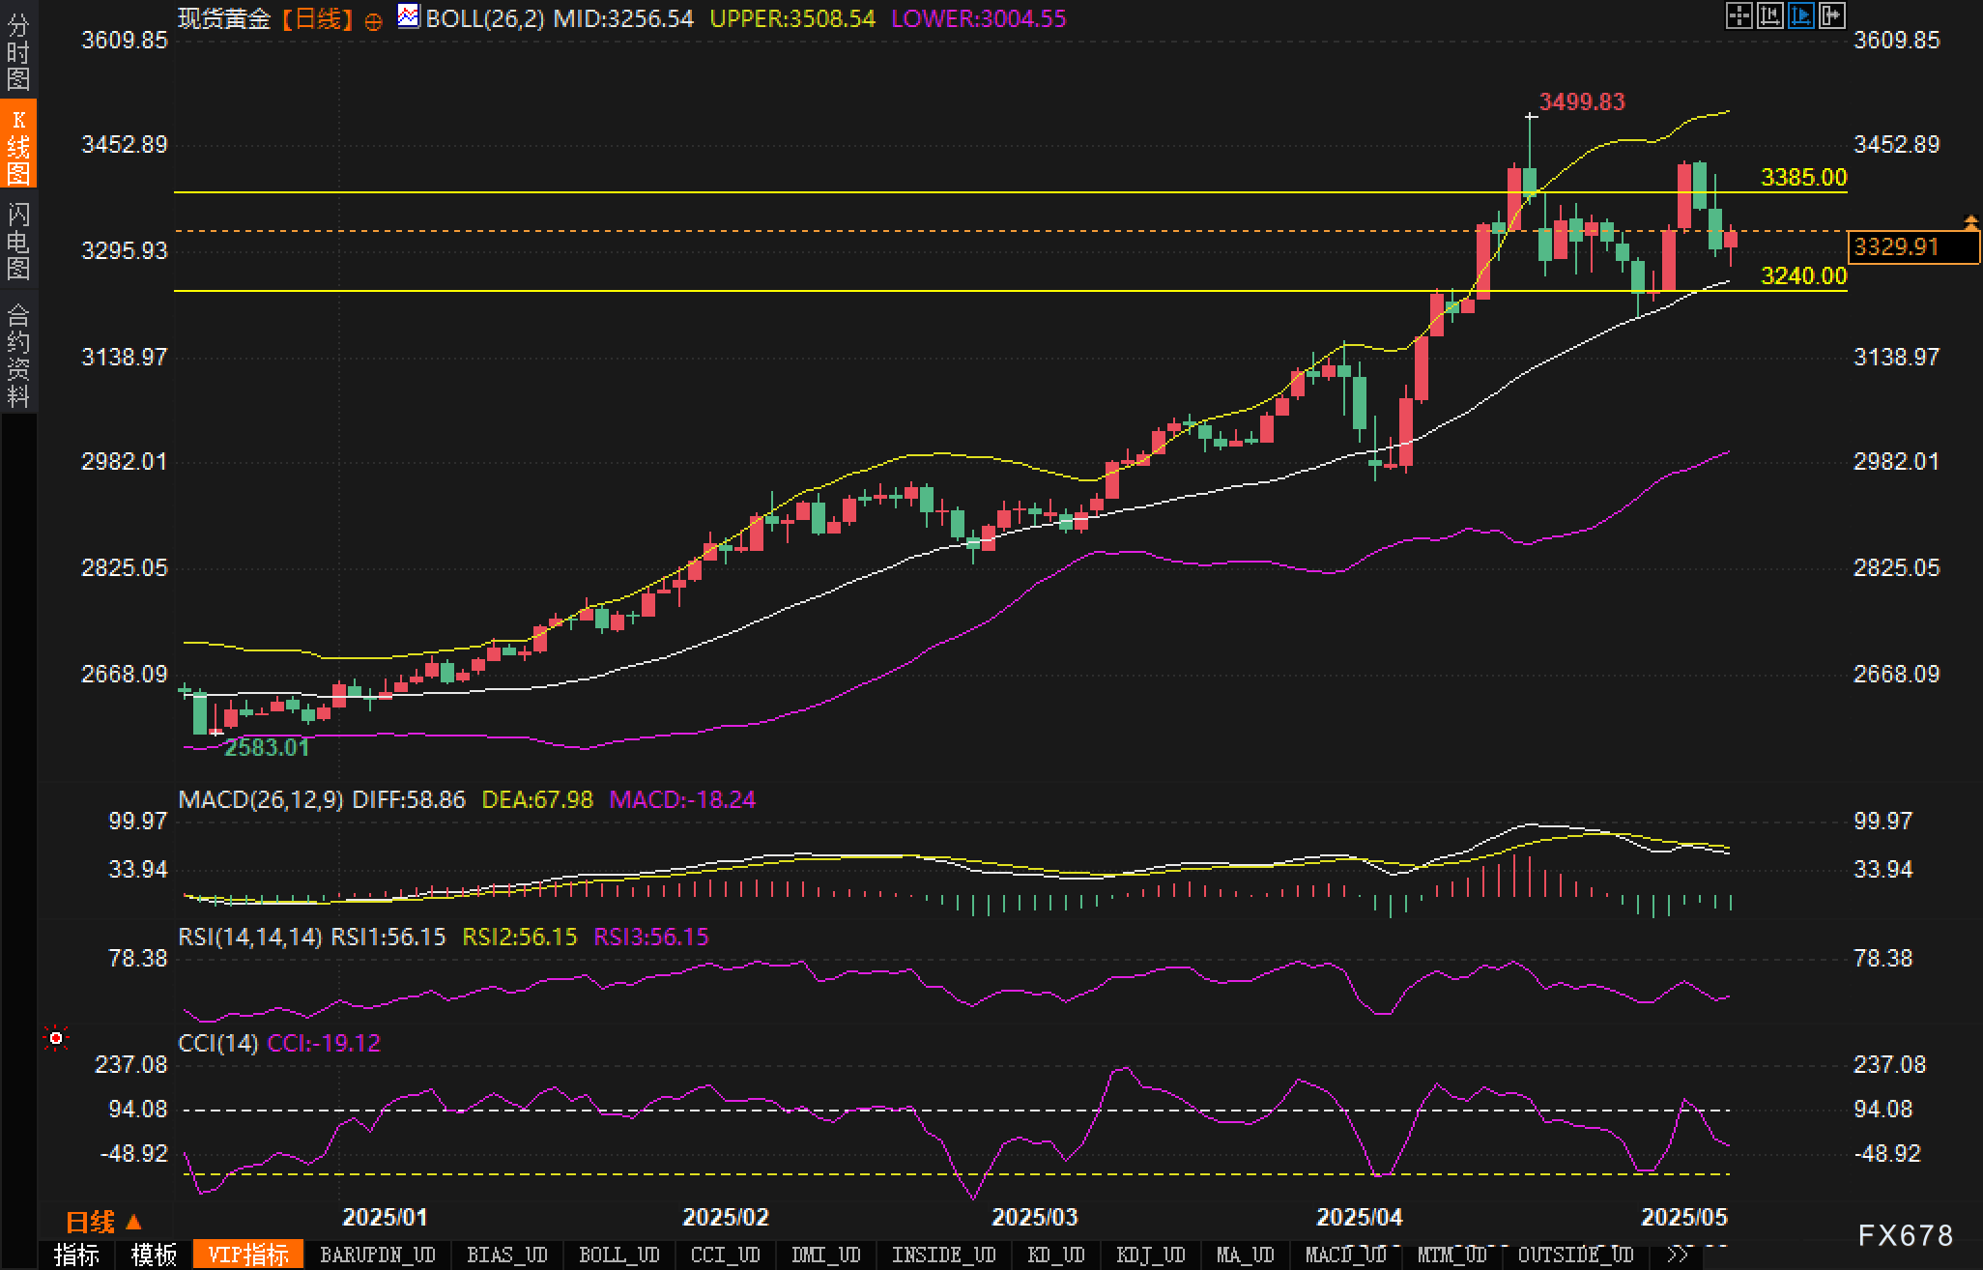This screenshot has height=1270, width=1983.
Task: Click the 3385.00 yellow horizontal line label
Action: (x=1803, y=177)
